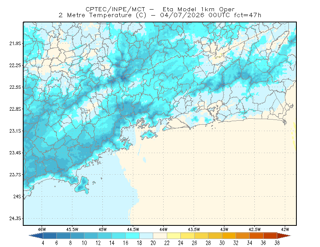Select the 24S latitude label
This screenshot has width=320, height=247.
[x=17, y=196]
